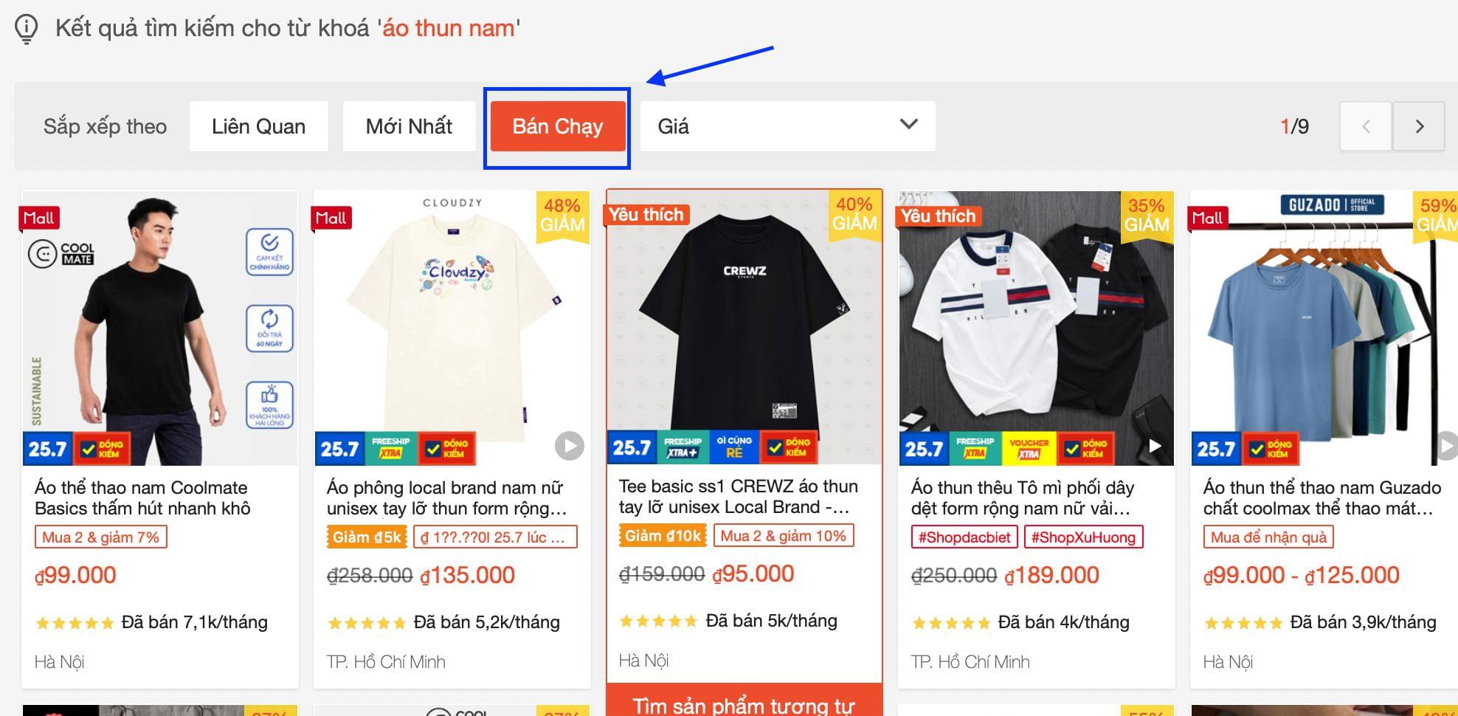Click Mua để nhận quà tag

1268,537
